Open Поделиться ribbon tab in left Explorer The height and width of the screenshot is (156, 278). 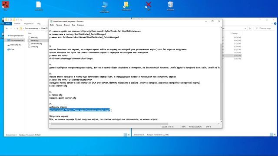[29, 23]
